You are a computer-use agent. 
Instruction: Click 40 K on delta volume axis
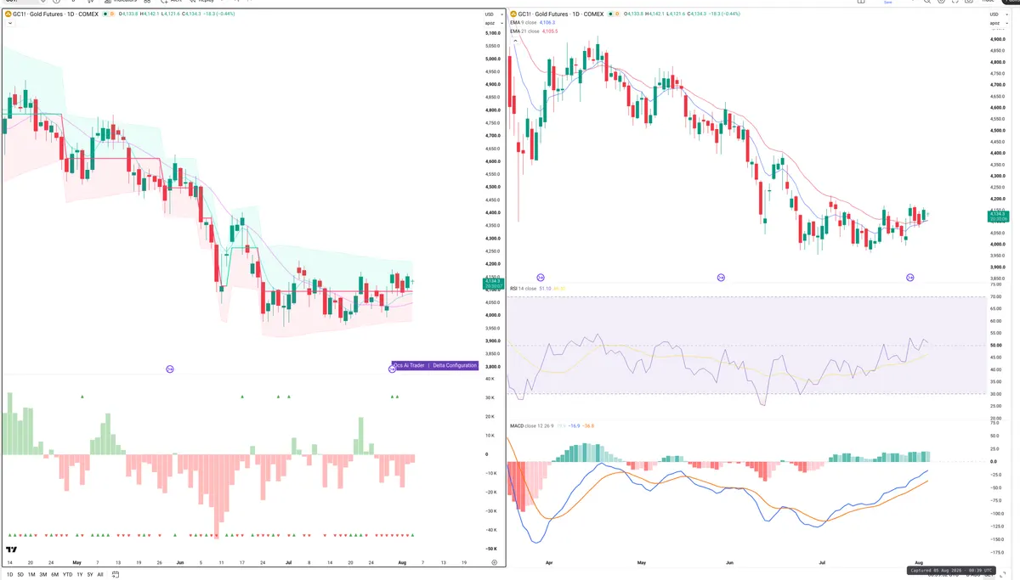pyautogui.click(x=490, y=380)
